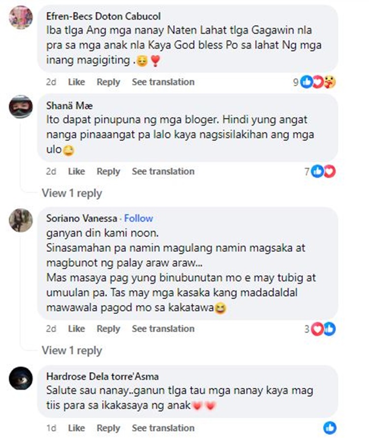Viewport: 369px width, 438px height.
Task: Click care emoji reaction on Efren-Becs comment
Action: click(330, 82)
